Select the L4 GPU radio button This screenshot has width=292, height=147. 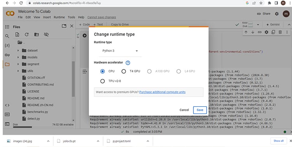click(179, 71)
